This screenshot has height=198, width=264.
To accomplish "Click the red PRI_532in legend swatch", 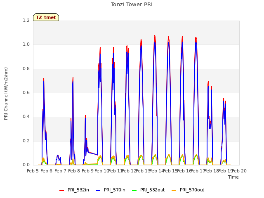I will point(62,191).
